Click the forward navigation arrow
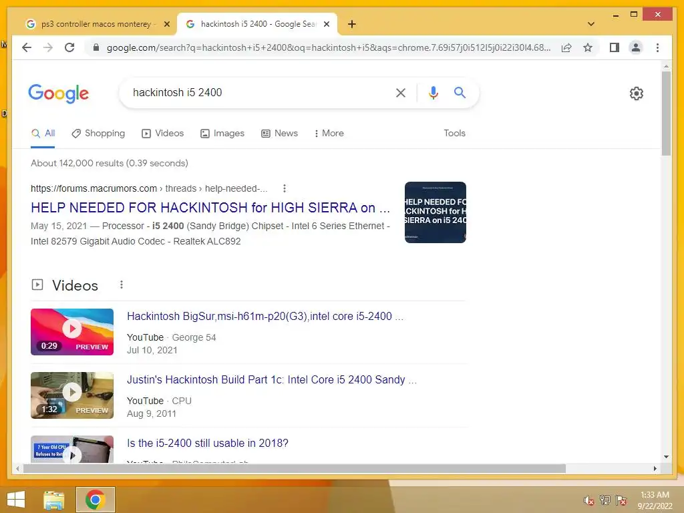 click(48, 47)
